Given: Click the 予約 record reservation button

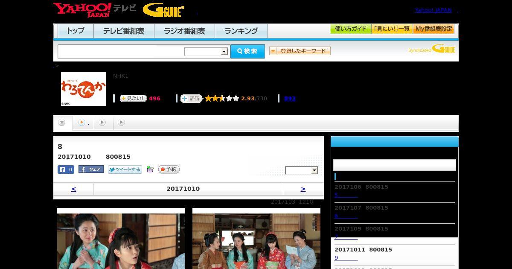Looking at the screenshot, I should point(169,170).
